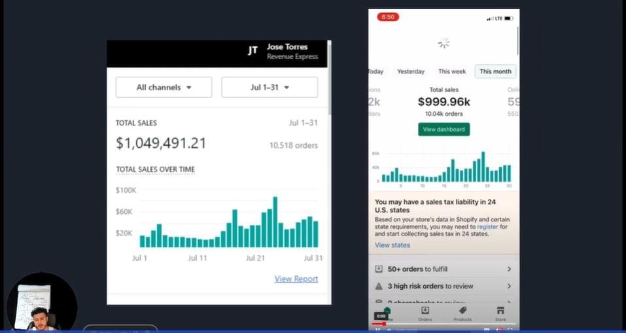Click the battery status icon on phone
This screenshot has width=626, height=333.
(x=508, y=18)
